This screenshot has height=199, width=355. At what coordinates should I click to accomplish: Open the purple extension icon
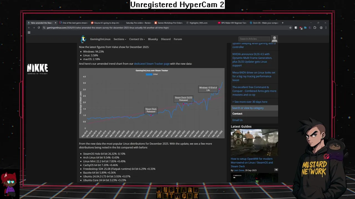(310, 28)
